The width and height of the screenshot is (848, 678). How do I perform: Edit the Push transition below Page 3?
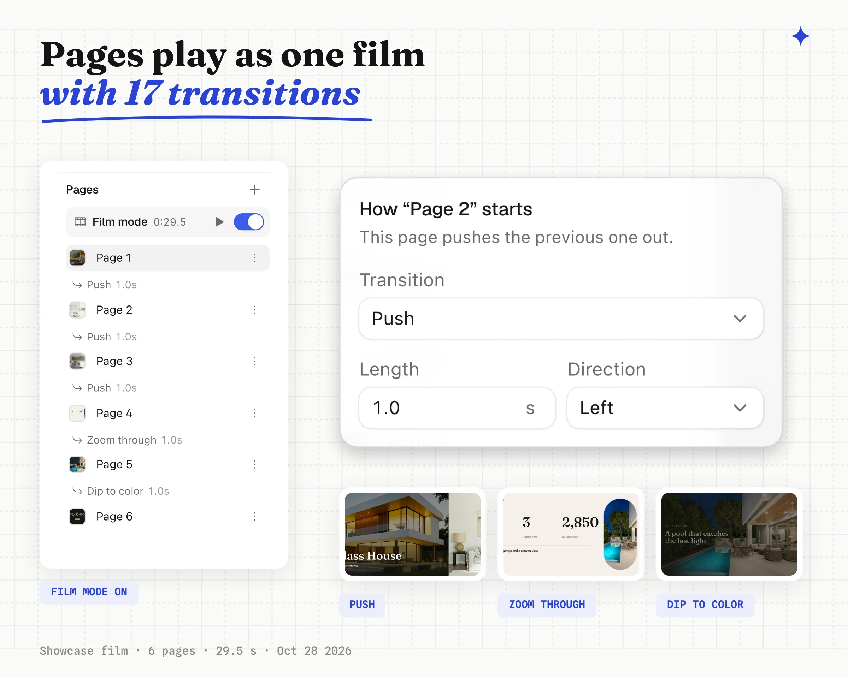click(105, 388)
